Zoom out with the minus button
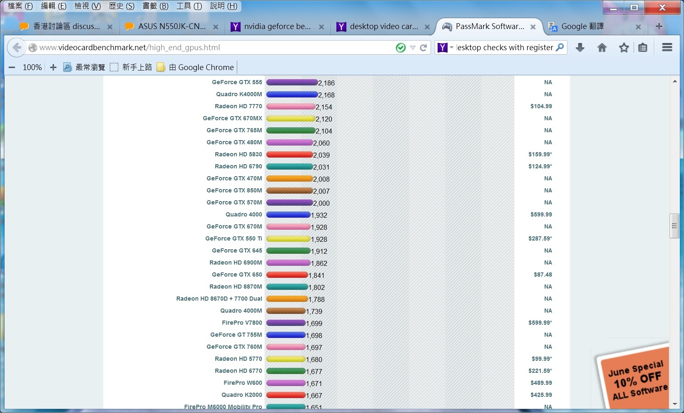 click(12, 67)
